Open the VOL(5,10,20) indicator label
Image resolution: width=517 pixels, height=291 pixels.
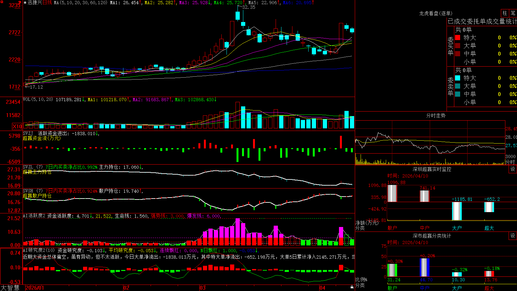(38, 100)
